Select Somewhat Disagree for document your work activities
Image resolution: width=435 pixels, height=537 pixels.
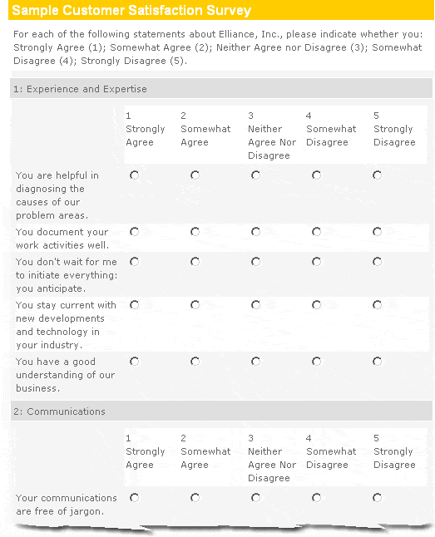point(316,232)
